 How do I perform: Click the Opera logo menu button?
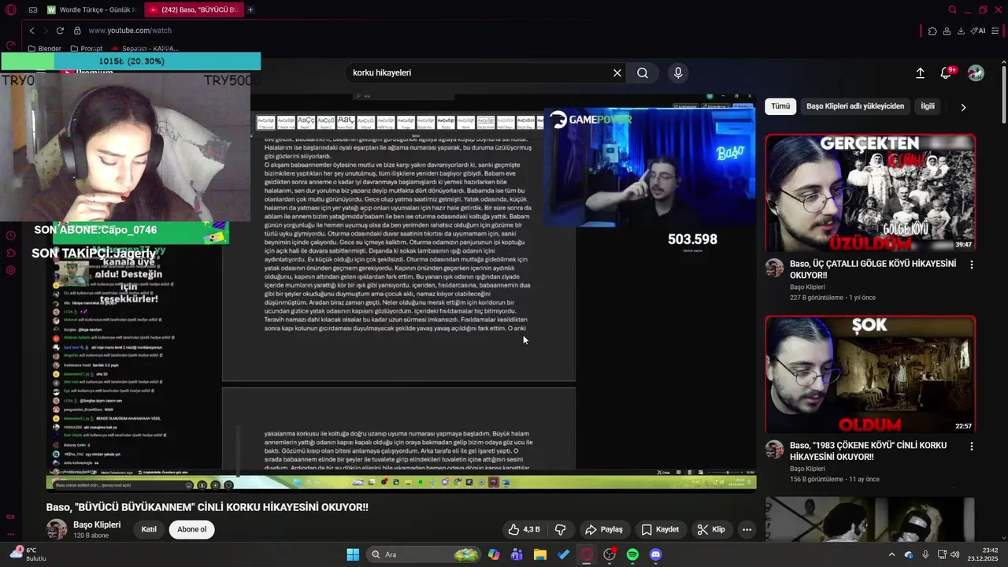point(11,10)
